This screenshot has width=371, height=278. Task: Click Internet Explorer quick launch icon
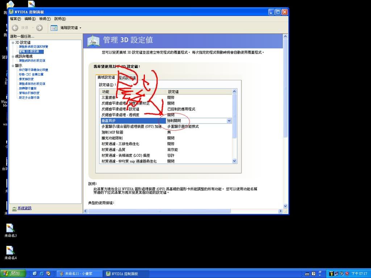(41, 274)
